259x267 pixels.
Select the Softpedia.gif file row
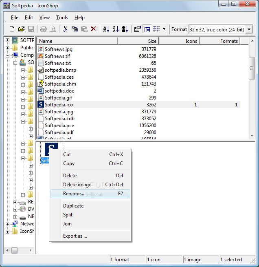(138, 98)
